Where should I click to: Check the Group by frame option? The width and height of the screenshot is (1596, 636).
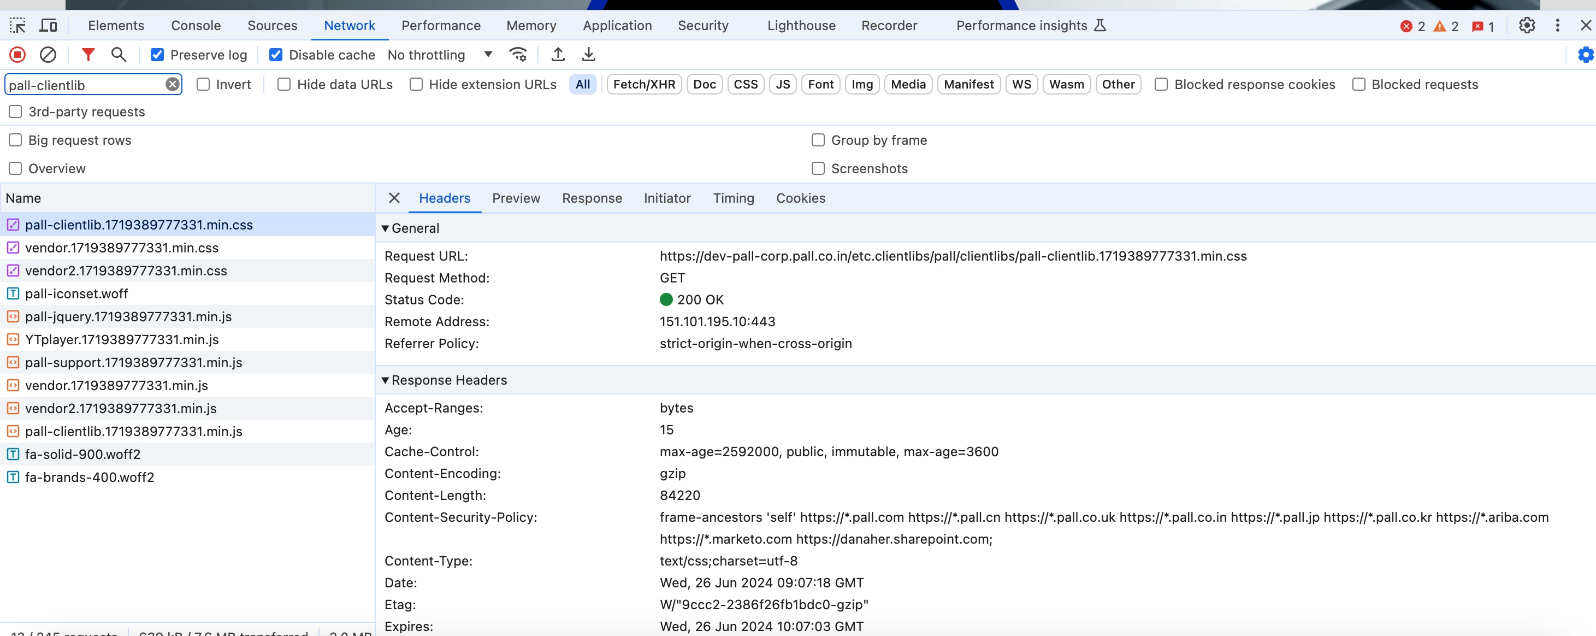818,140
